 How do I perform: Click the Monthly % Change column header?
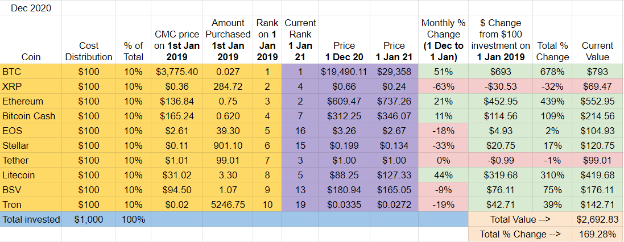[443, 40]
